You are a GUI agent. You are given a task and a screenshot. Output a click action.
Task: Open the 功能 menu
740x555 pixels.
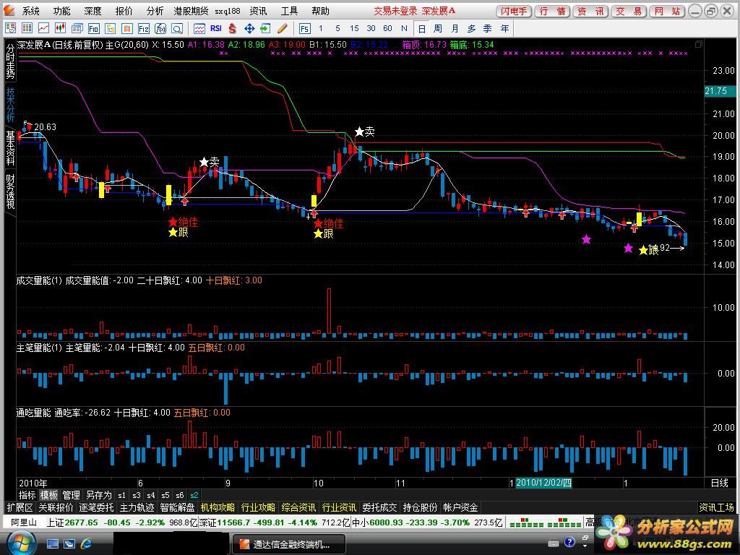(x=62, y=11)
